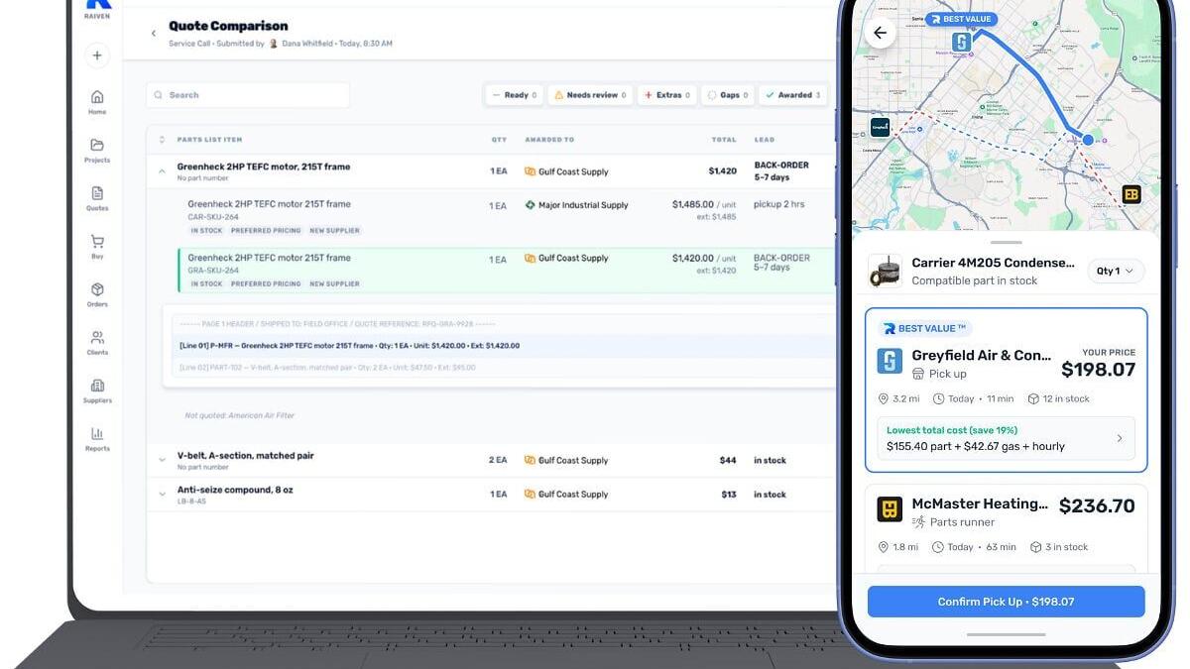Click 'Not quoted: American Air Filter' note
The height and width of the screenshot is (669, 1190).
[x=239, y=415]
